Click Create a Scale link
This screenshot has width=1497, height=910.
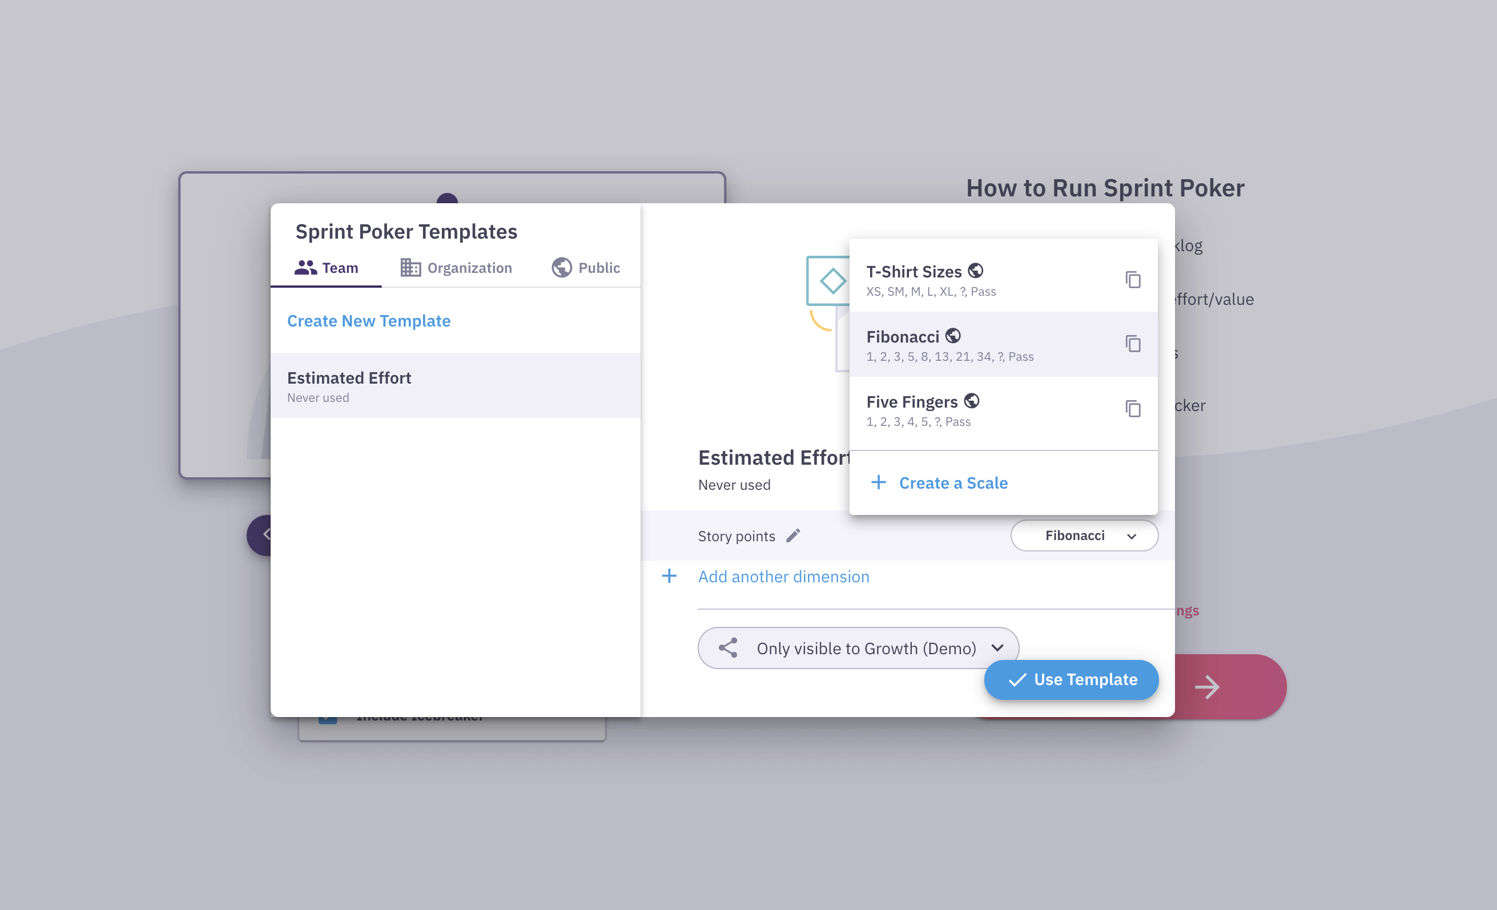(953, 483)
